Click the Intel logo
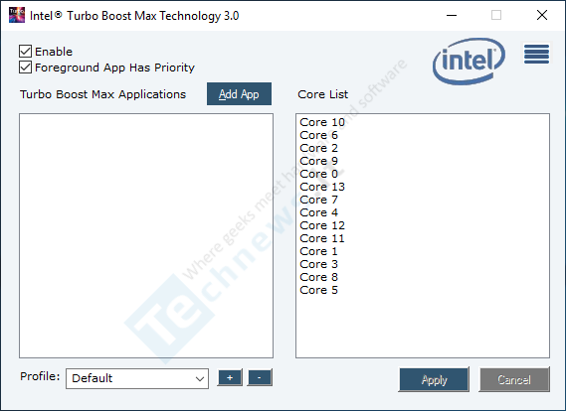 (x=469, y=61)
